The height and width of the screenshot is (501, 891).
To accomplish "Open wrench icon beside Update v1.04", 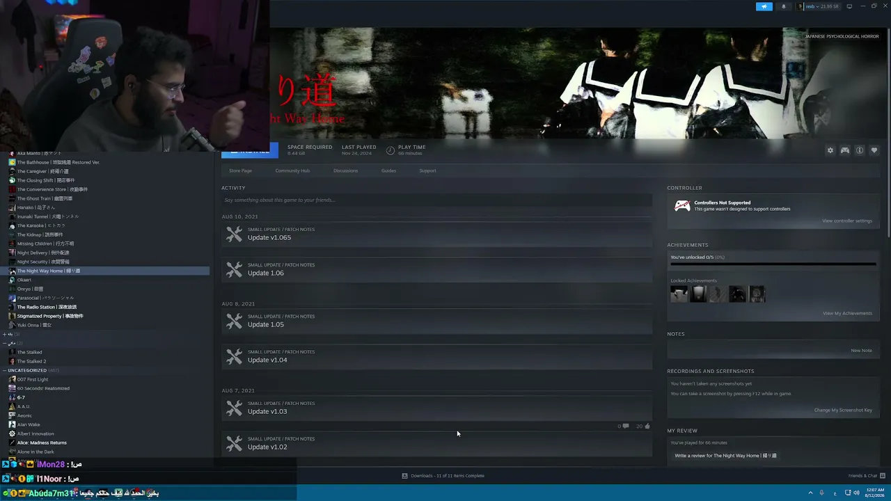I will pyautogui.click(x=234, y=356).
